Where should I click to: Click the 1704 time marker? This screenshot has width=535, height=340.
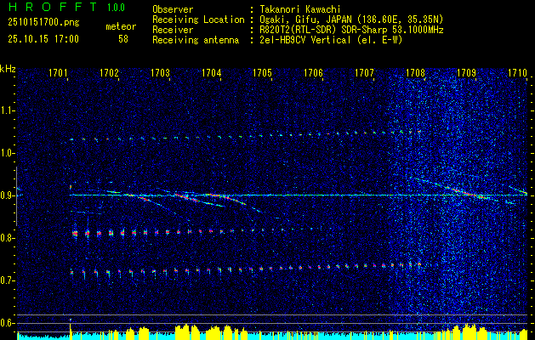point(212,72)
